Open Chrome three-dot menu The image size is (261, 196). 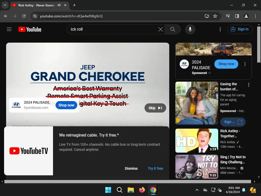255,16
